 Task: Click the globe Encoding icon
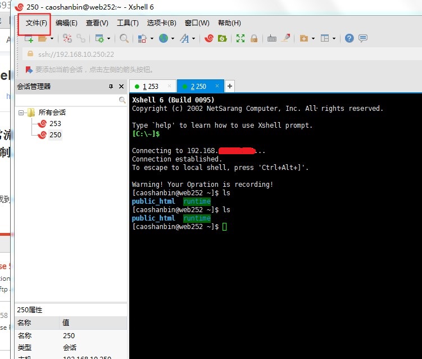point(164,38)
